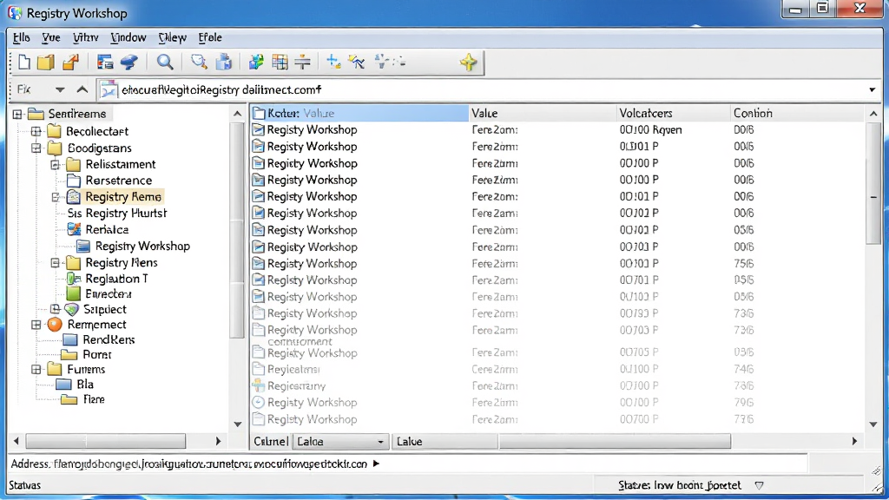
Task: Expand the Becoliectast folder node
Action: (36, 132)
